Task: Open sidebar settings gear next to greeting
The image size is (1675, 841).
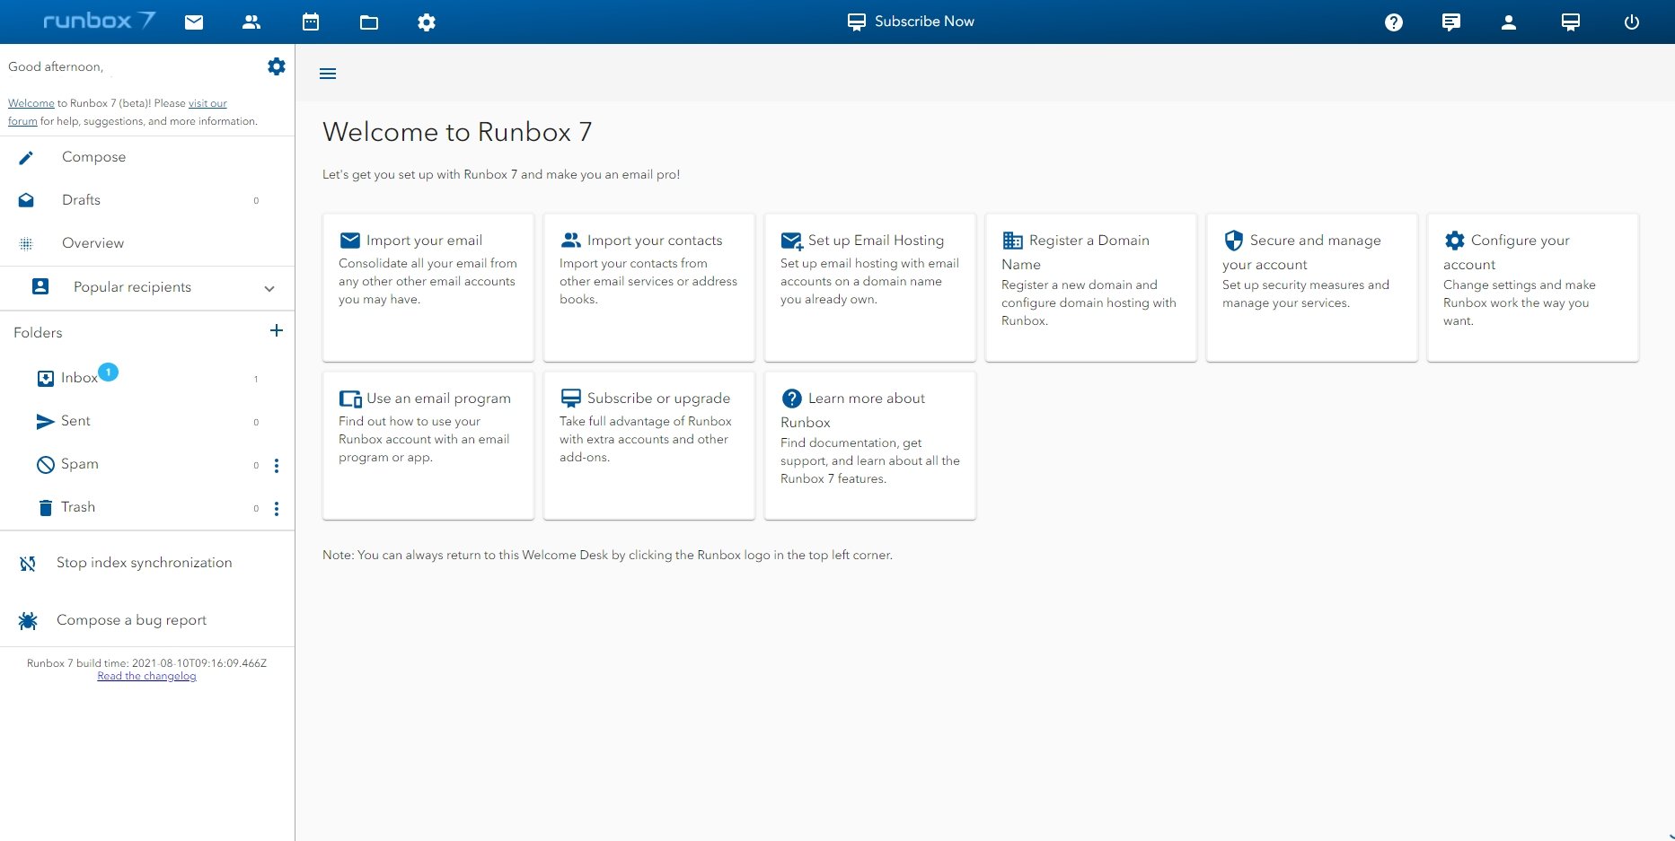Action: 277,66
